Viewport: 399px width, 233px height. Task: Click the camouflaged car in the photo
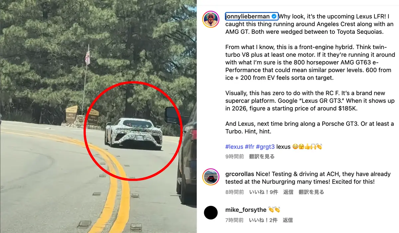[x=133, y=132]
